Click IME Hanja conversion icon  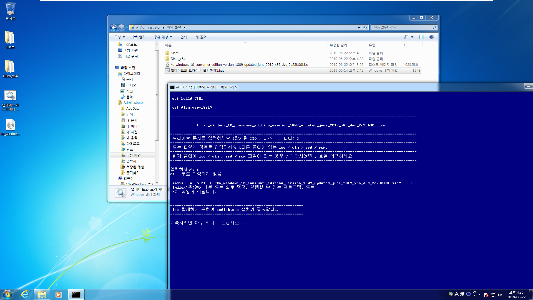(x=462, y=294)
